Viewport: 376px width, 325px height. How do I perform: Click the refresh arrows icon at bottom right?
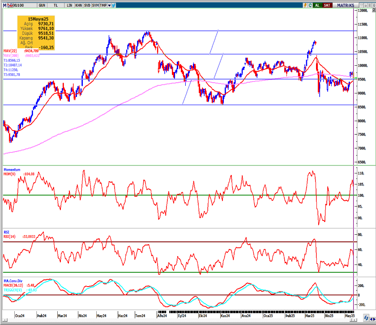coord(366,318)
